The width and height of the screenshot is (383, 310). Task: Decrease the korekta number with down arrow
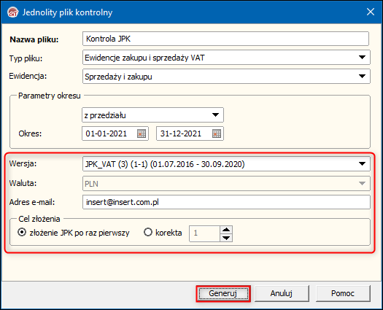[226, 238]
